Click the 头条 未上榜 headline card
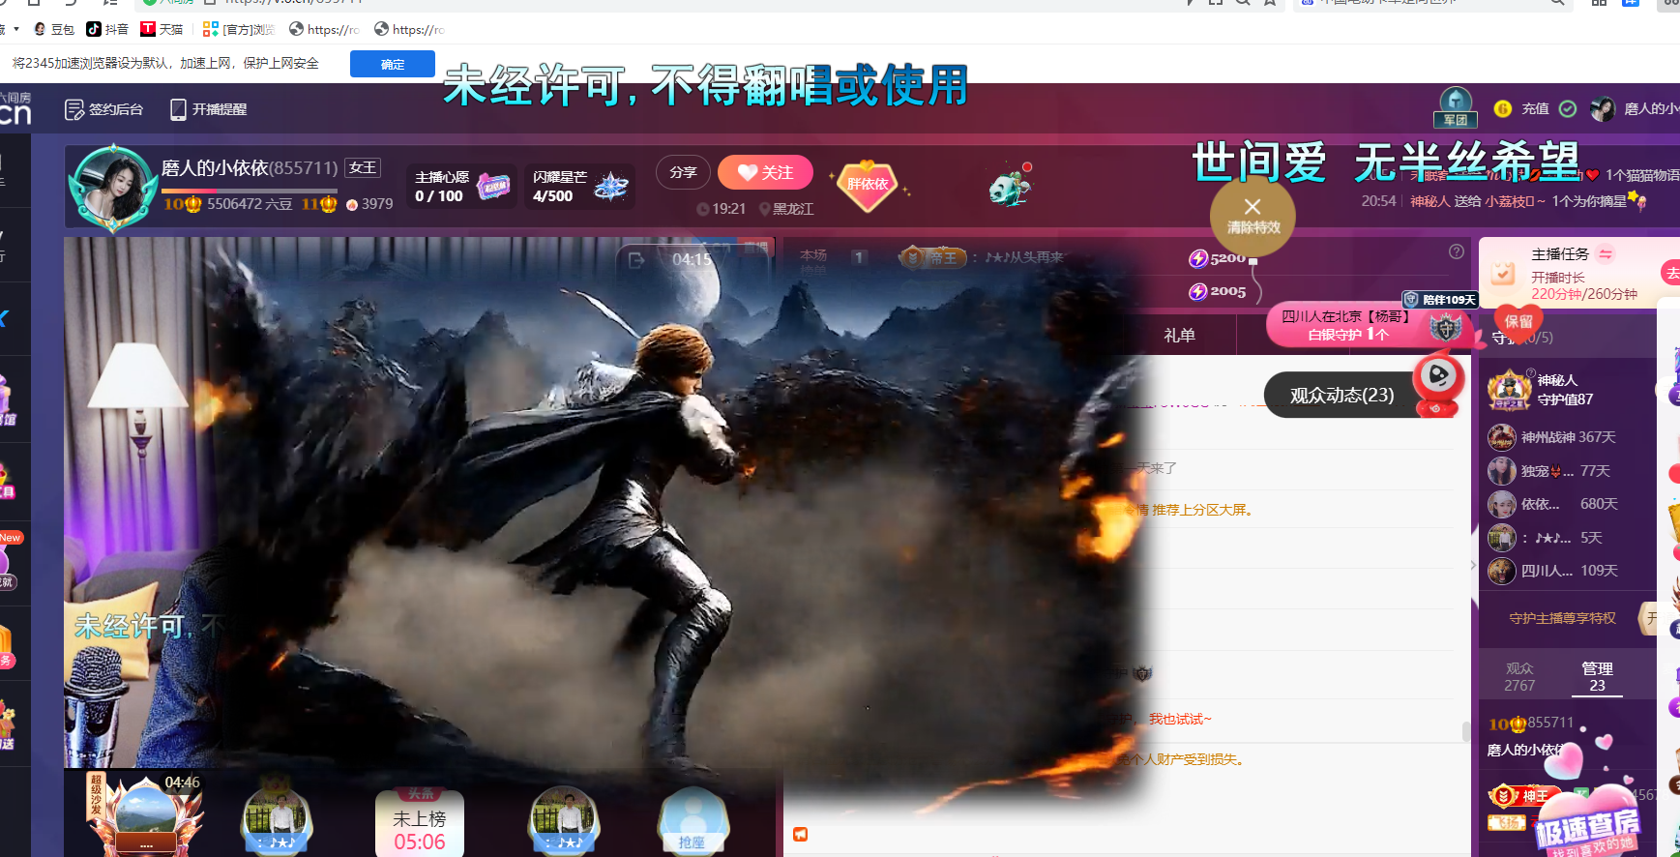1680x857 pixels. (420, 822)
